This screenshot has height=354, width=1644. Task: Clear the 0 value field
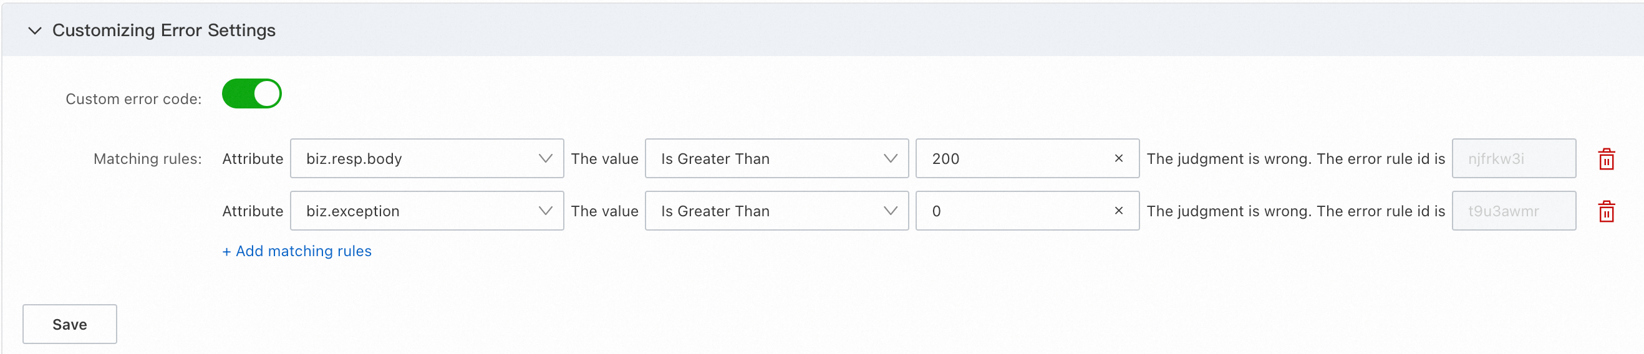(x=1118, y=211)
